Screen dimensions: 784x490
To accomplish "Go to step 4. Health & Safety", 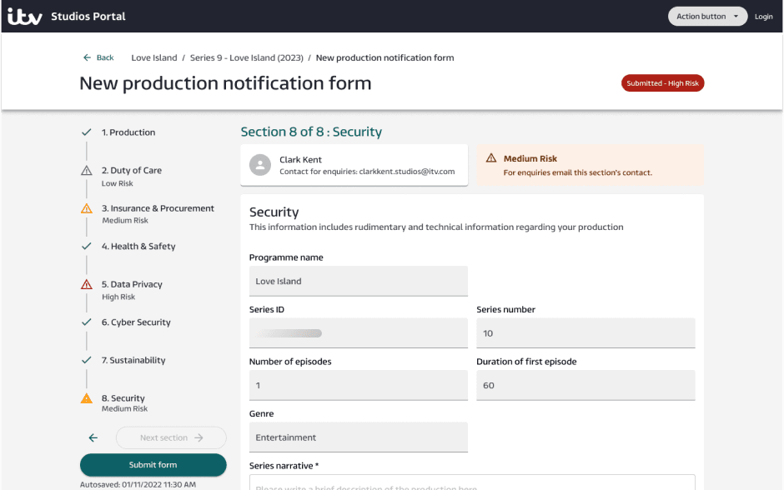I will click(x=138, y=246).
